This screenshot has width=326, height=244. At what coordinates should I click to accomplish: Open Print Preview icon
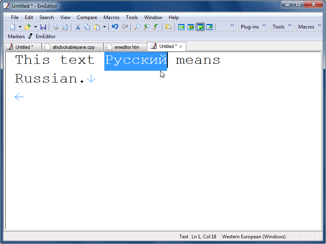65,27
